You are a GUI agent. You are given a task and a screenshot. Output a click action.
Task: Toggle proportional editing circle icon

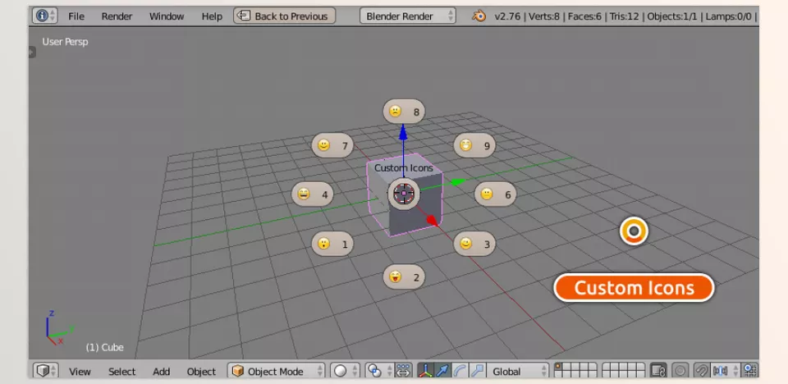680,371
